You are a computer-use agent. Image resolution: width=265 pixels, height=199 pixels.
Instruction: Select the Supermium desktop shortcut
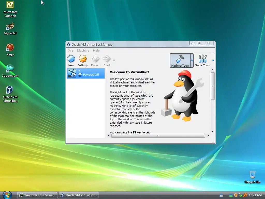tap(10, 71)
